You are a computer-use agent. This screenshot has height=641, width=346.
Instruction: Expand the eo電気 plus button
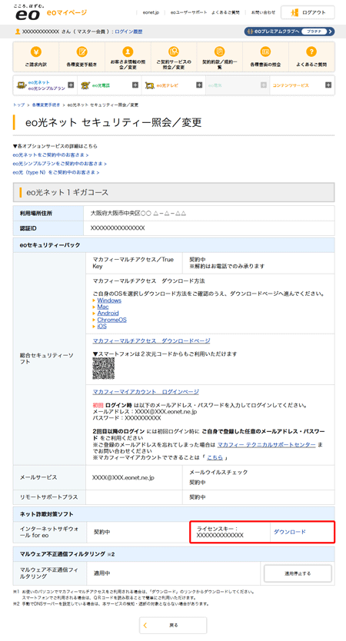pos(264,85)
